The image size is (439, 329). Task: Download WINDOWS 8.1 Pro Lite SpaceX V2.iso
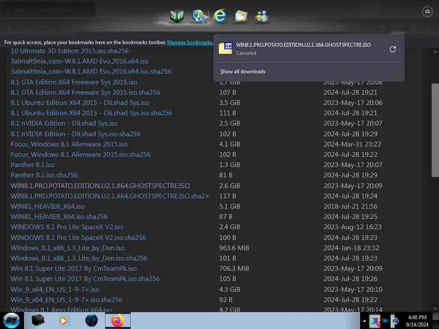pos(67,227)
